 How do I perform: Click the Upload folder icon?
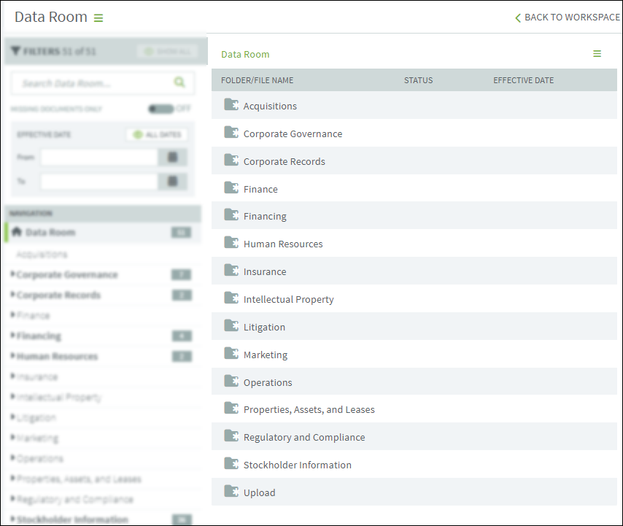[231, 491]
